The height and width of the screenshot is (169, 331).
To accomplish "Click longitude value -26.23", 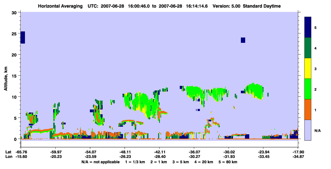I will tap(125, 157).
